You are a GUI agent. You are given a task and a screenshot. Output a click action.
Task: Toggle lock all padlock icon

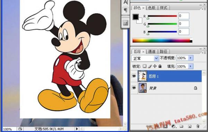coord(160,66)
